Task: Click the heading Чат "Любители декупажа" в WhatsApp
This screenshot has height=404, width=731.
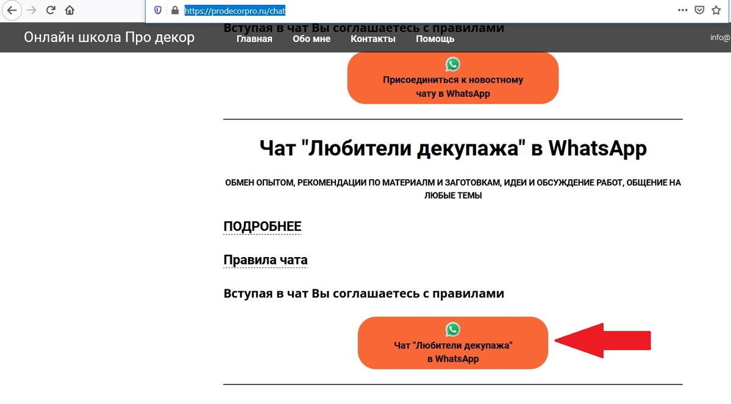Action: pos(452,148)
